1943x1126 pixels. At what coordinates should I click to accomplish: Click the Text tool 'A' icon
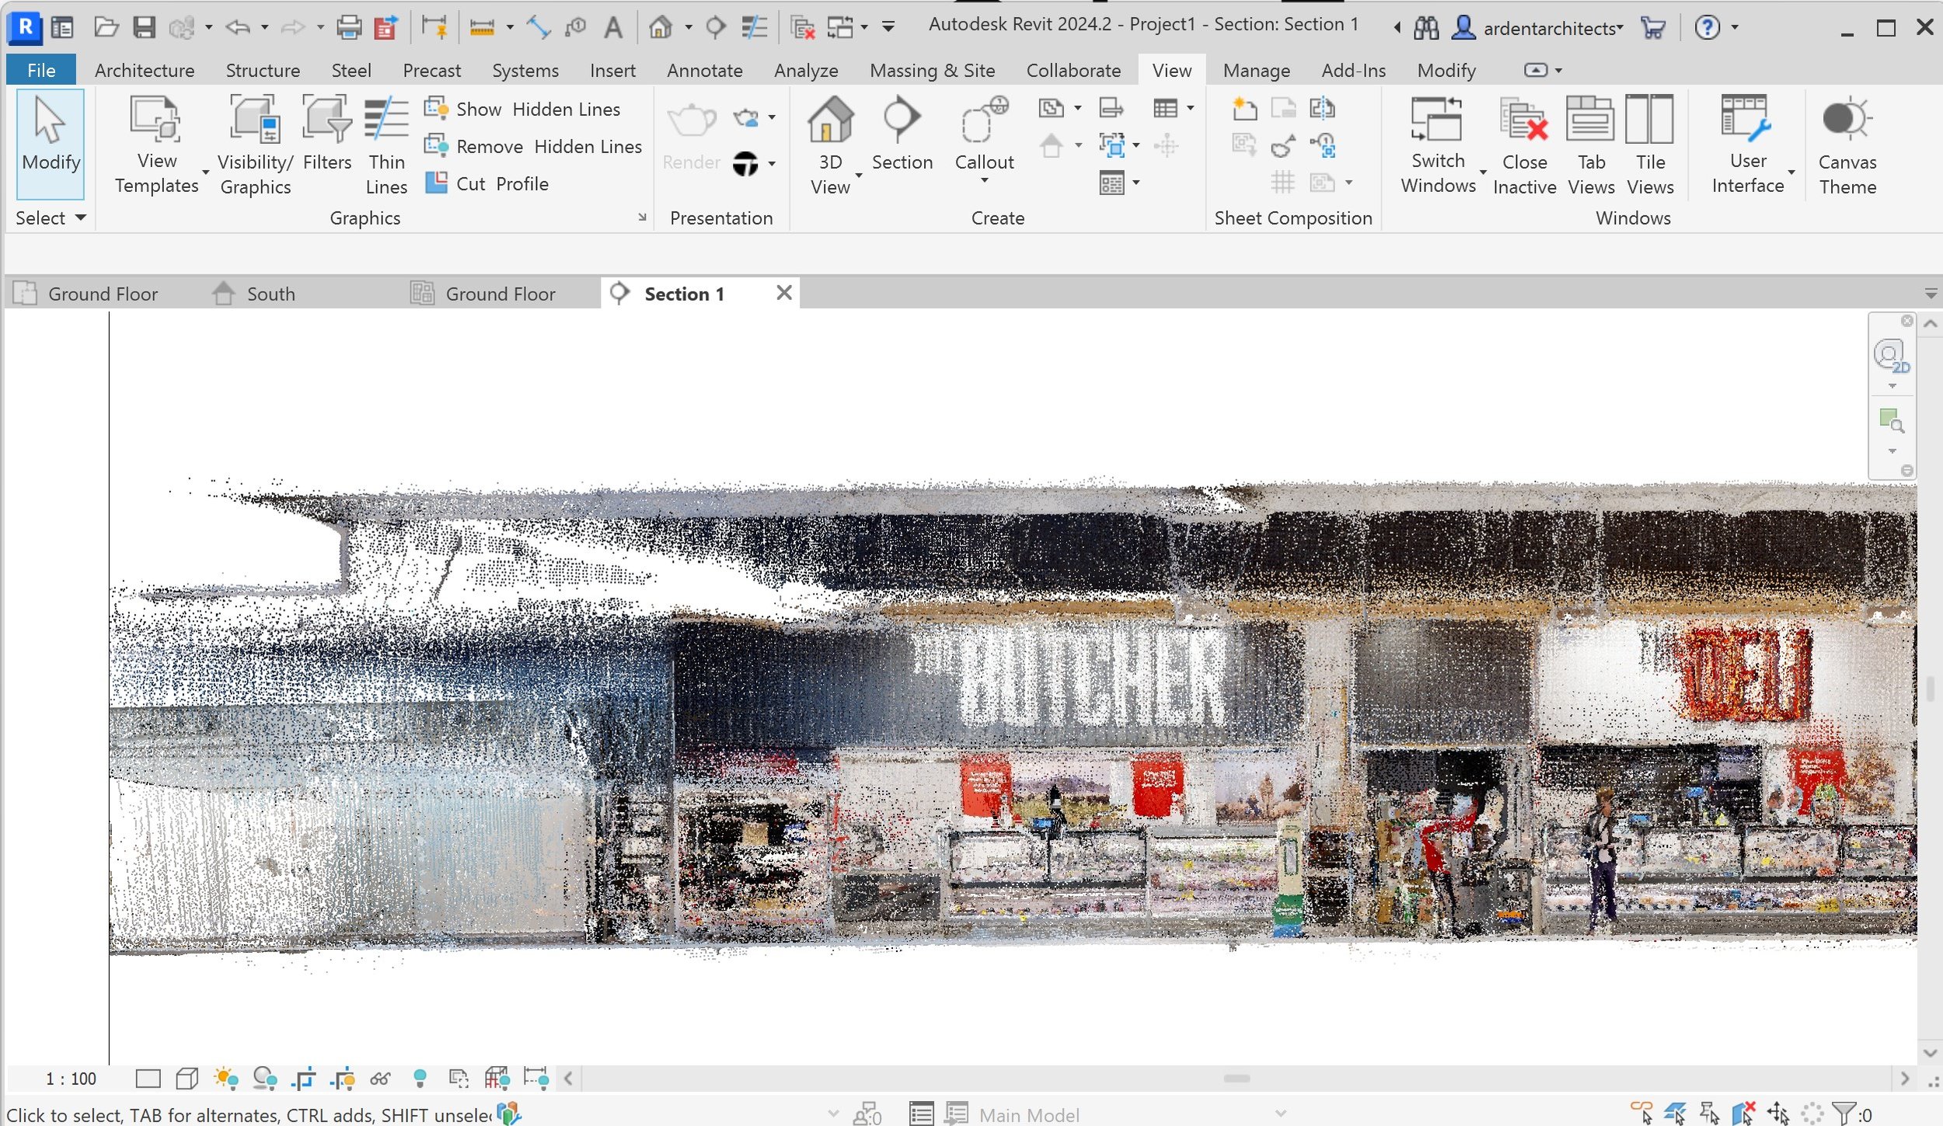click(x=613, y=28)
